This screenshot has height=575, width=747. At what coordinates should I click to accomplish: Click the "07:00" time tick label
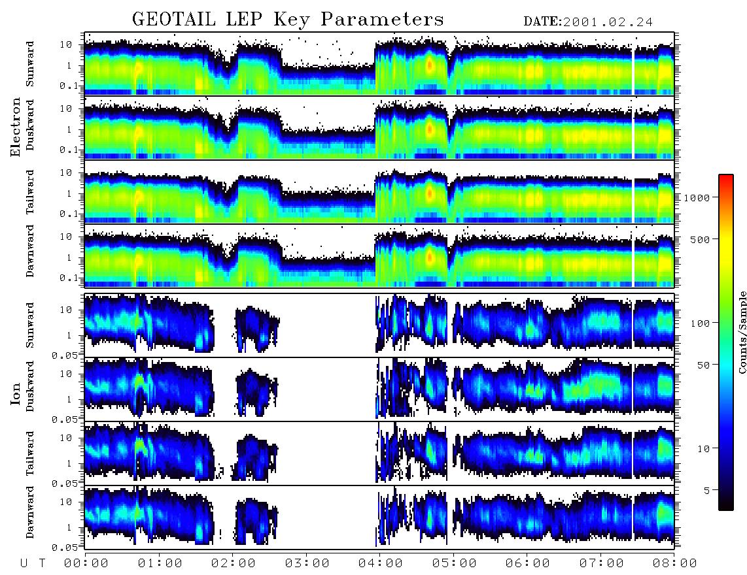point(602,563)
